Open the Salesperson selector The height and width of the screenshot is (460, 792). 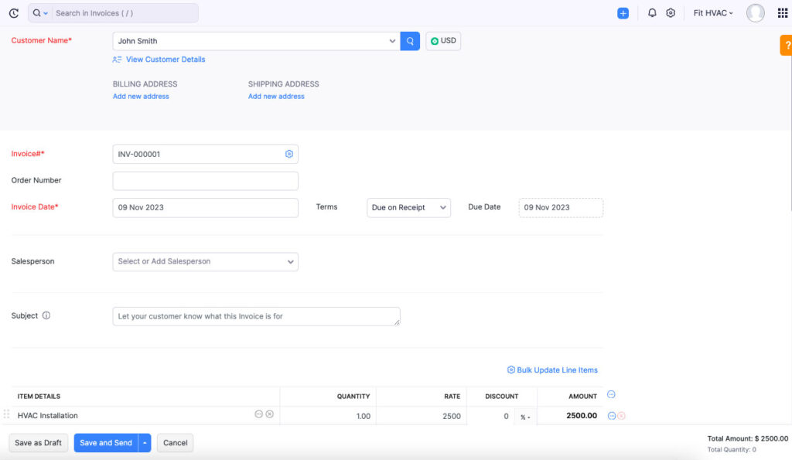[205, 261]
